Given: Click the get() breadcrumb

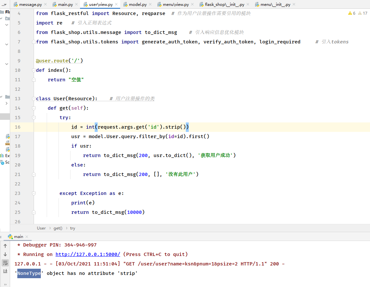Looking at the screenshot, I should click(58, 228).
